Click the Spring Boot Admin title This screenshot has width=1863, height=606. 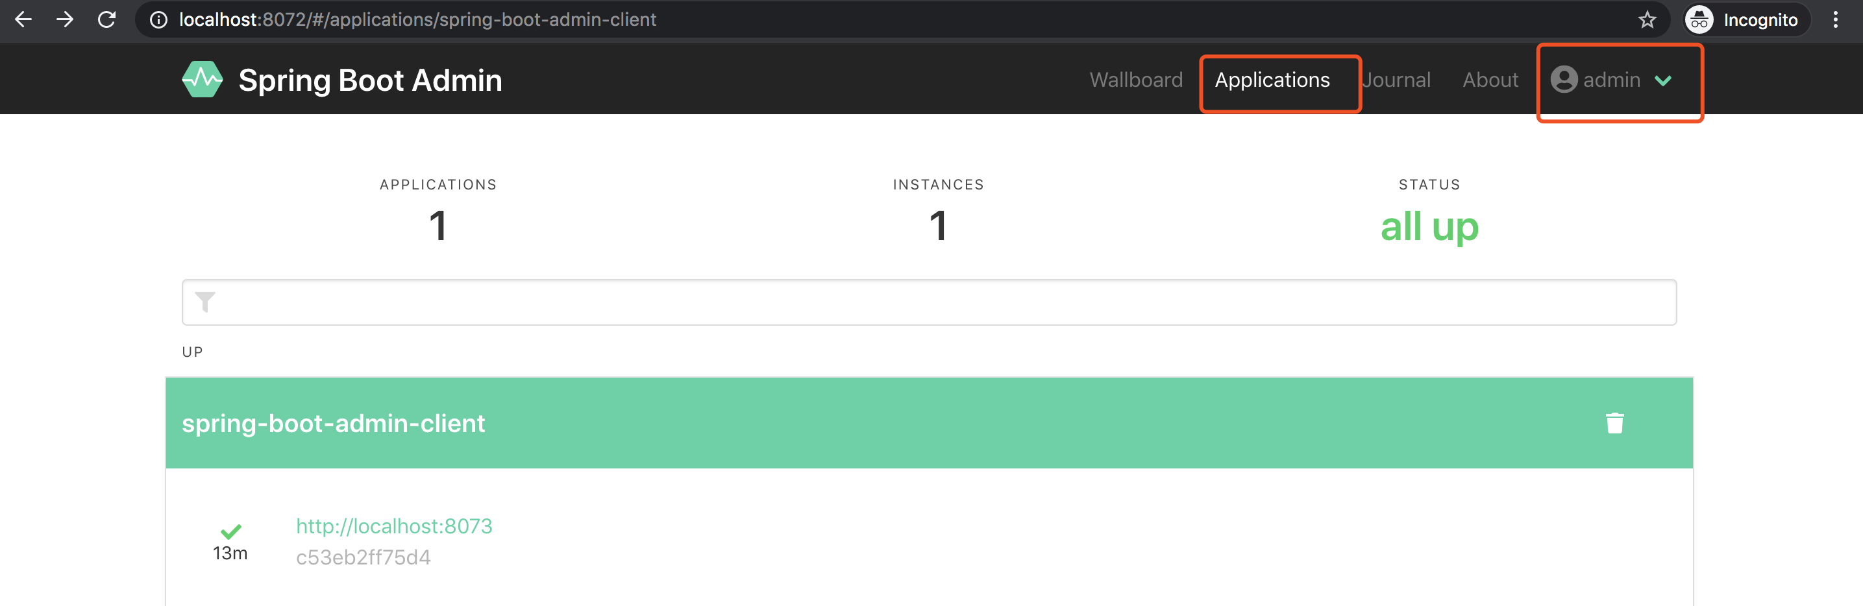pyautogui.click(x=370, y=80)
